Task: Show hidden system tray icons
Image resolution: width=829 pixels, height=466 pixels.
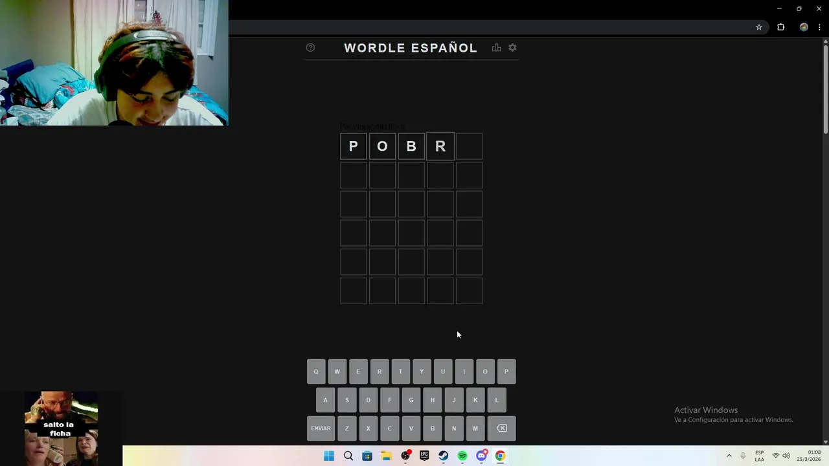Action: 729,456
